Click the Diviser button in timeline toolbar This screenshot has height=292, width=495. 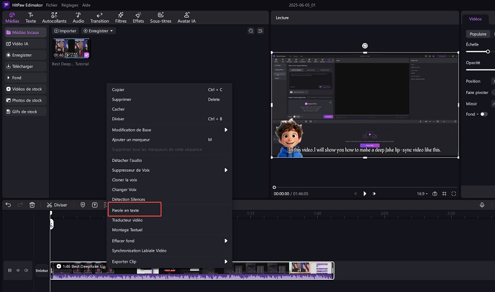(x=57, y=205)
